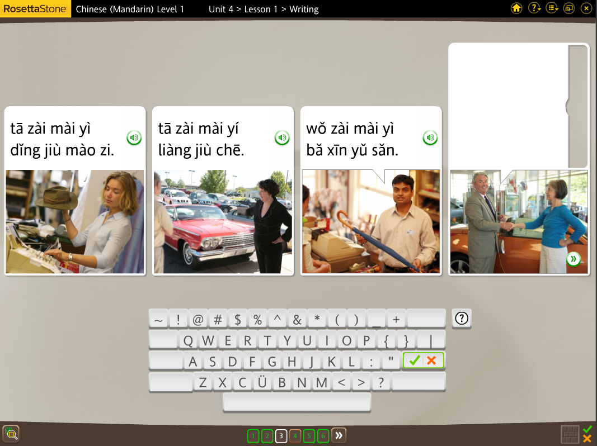Open the keyboard help question mark
Image resolution: width=597 pixels, height=446 pixels.
click(x=461, y=319)
